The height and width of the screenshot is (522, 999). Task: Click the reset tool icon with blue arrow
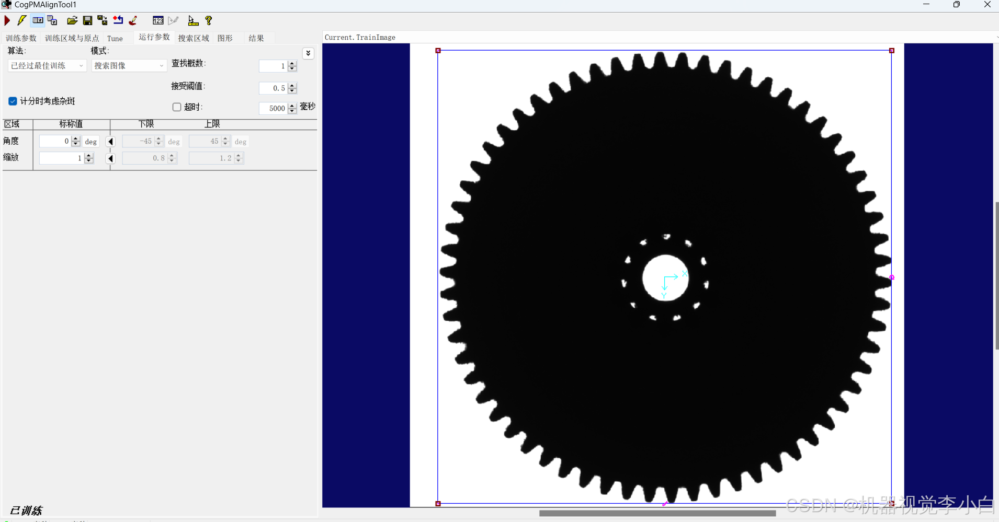pos(118,20)
